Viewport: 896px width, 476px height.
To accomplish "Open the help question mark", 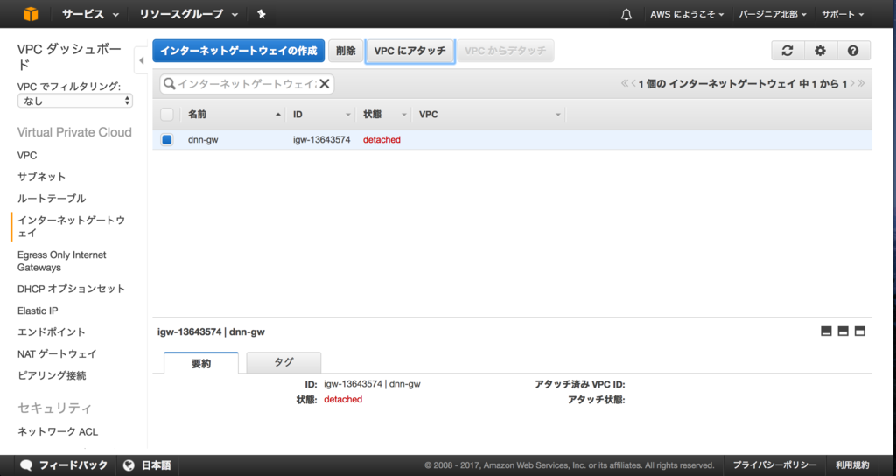I will coord(853,51).
